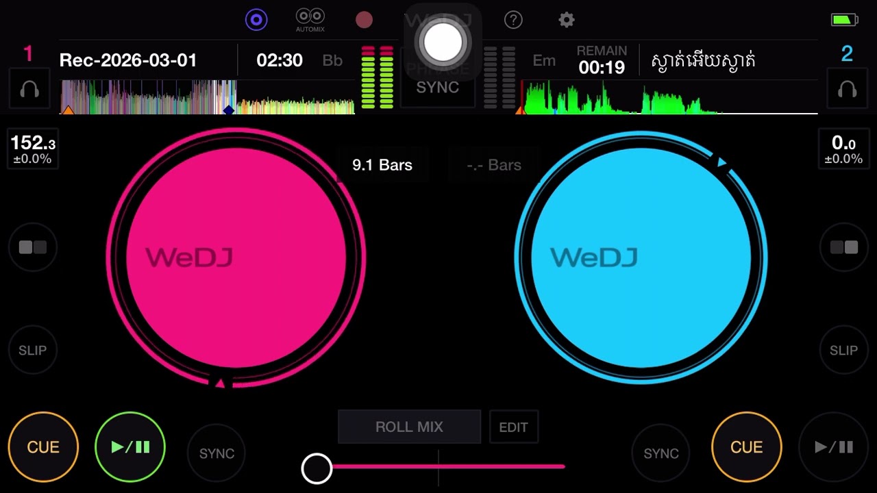
Task: Tap REMAIN 00:19 time display
Action: pos(602,60)
